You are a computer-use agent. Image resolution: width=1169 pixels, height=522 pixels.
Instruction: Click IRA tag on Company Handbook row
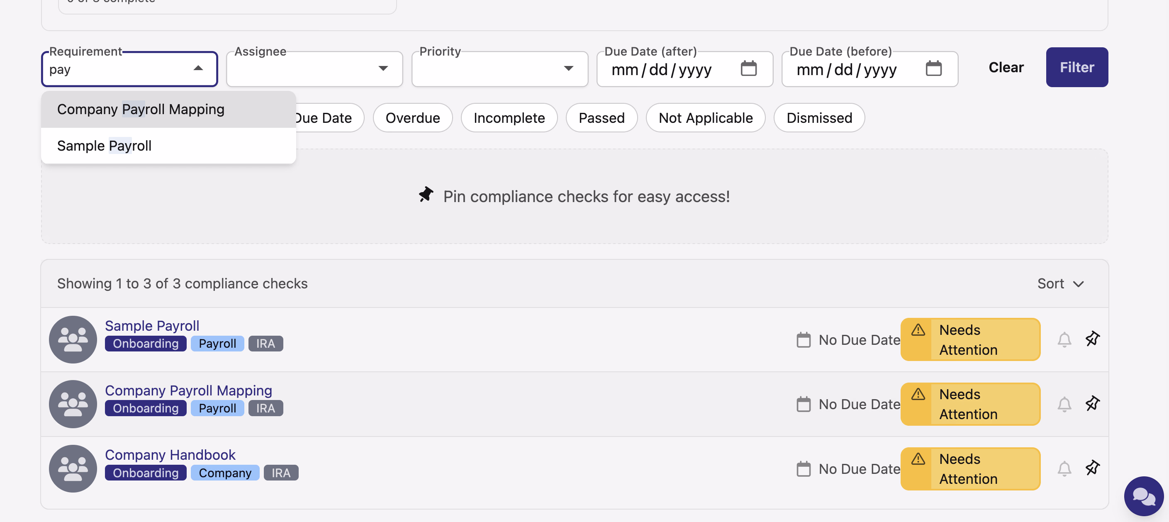tap(281, 473)
